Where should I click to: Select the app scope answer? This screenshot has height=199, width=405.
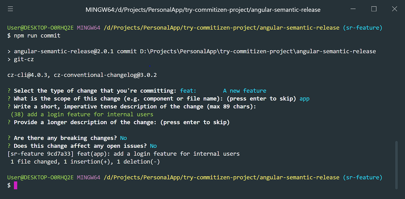point(304,98)
